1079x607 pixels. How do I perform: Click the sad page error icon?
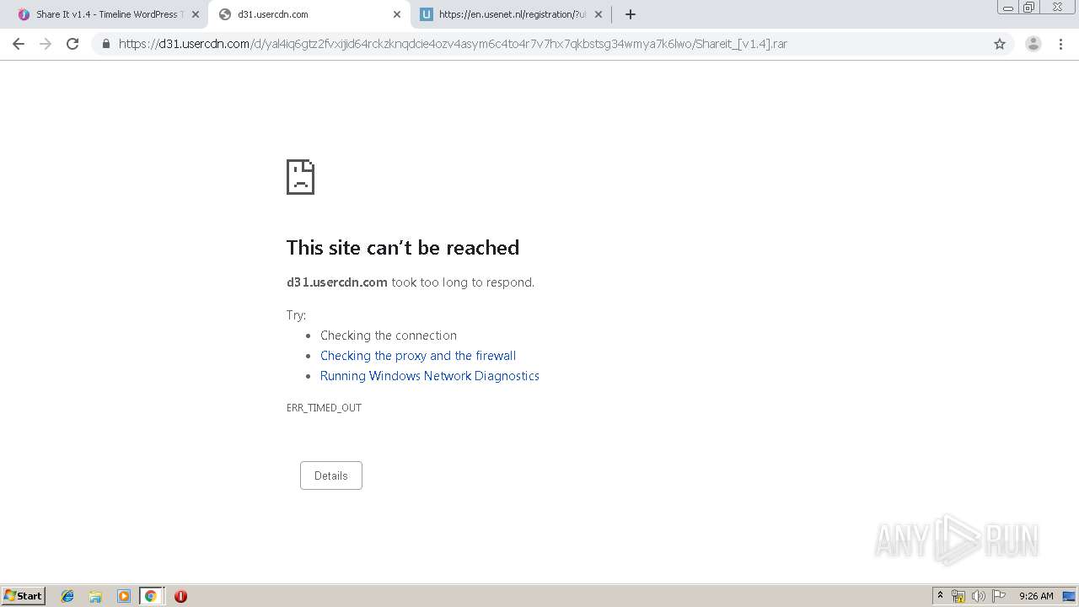tap(300, 177)
